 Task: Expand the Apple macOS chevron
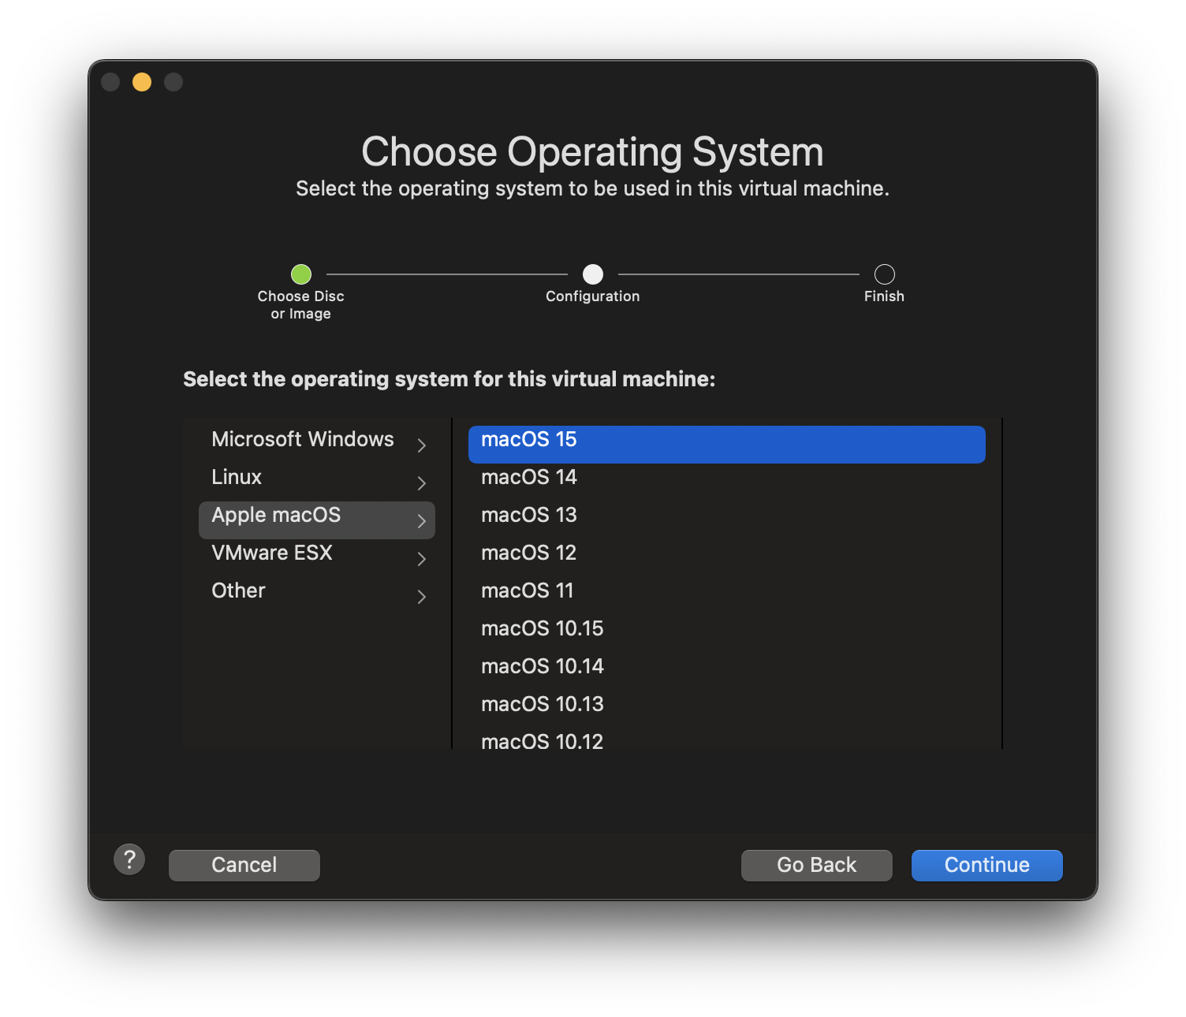[x=422, y=521]
